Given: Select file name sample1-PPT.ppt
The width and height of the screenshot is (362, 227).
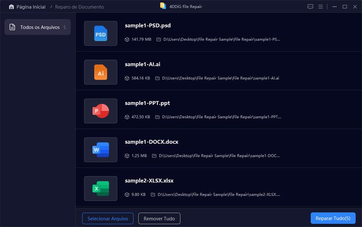Looking at the screenshot, I should pyautogui.click(x=147, y=103).
